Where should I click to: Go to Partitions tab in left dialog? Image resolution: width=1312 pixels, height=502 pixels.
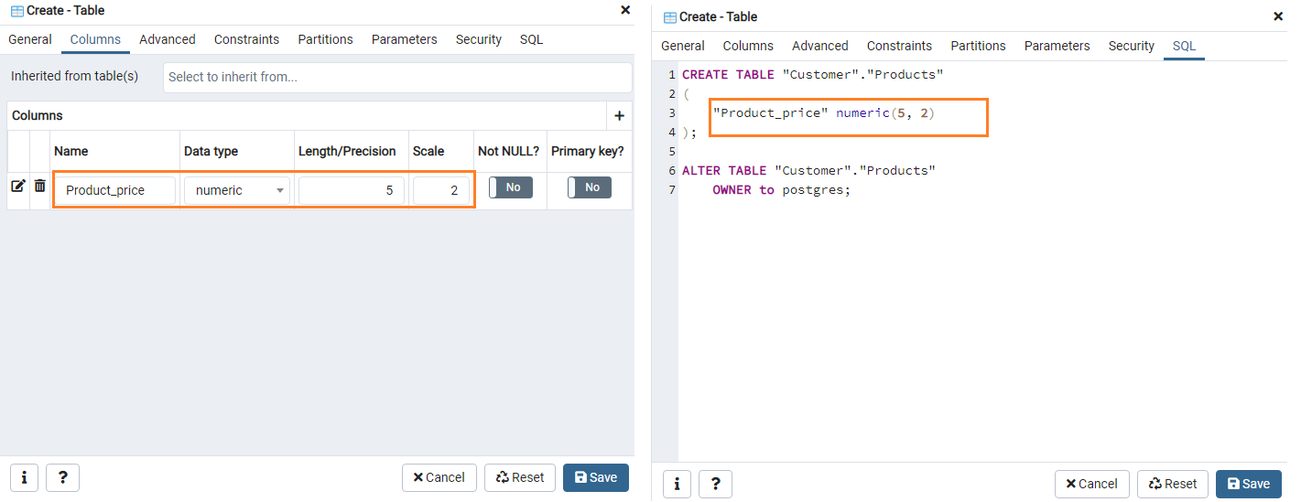(325, 39)
